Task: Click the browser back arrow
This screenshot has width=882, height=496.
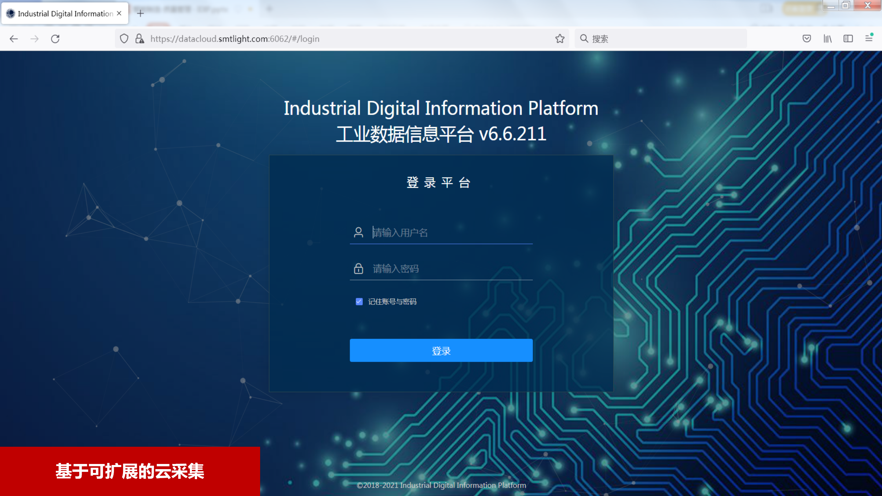Action: point(14,39)
